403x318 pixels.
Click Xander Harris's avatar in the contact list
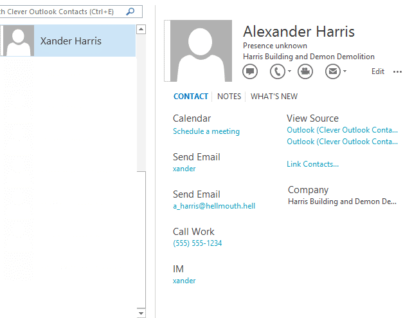coord(19,41)
